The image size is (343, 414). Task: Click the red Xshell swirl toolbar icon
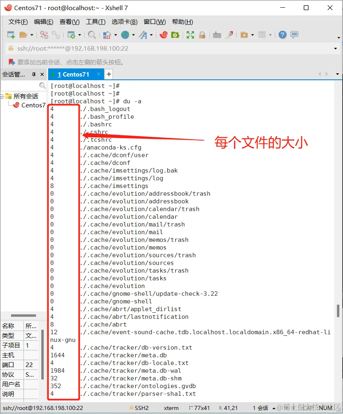pyautogui.click(x=163, y=34)
